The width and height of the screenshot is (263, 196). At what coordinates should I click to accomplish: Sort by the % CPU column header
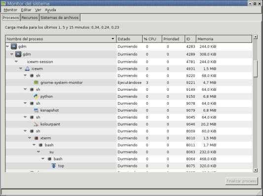coord(152,39)
